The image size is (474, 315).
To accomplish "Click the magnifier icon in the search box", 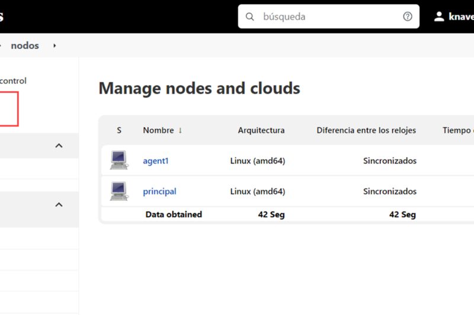I will [249, 17].
